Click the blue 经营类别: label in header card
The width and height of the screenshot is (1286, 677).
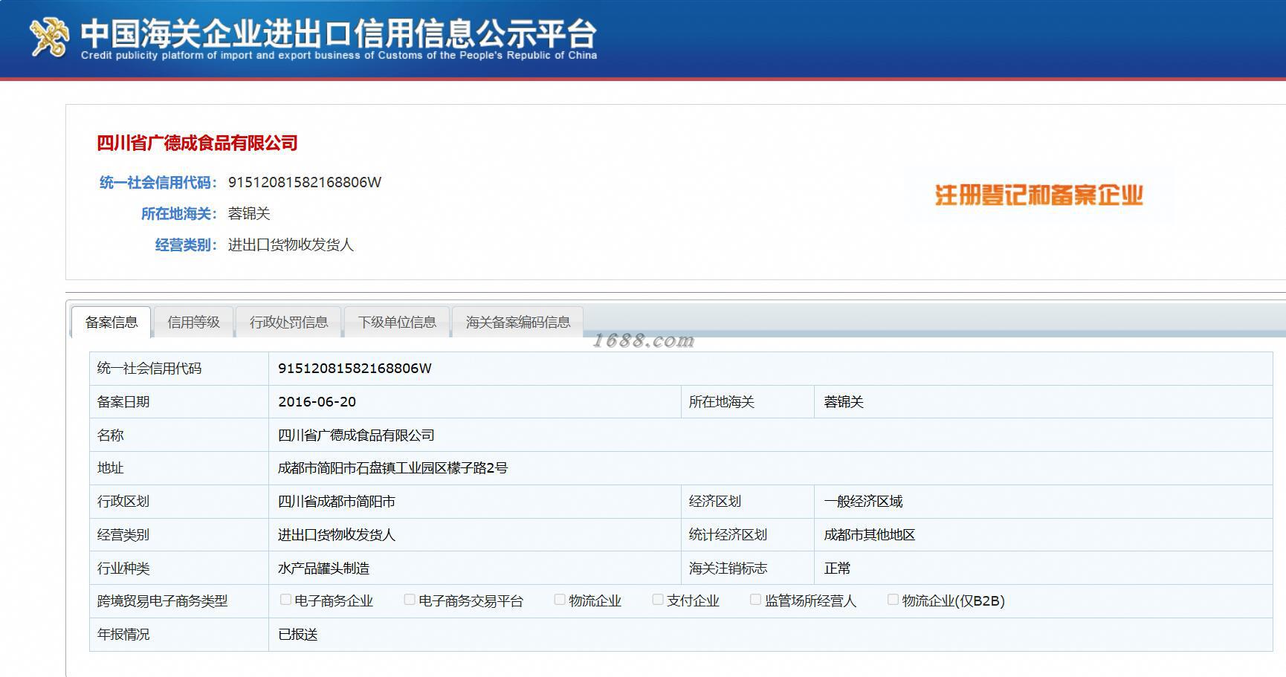tap(186, 244)
